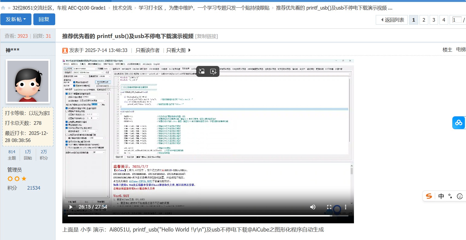Click the 查看: 3923 view count

[16, 36]
